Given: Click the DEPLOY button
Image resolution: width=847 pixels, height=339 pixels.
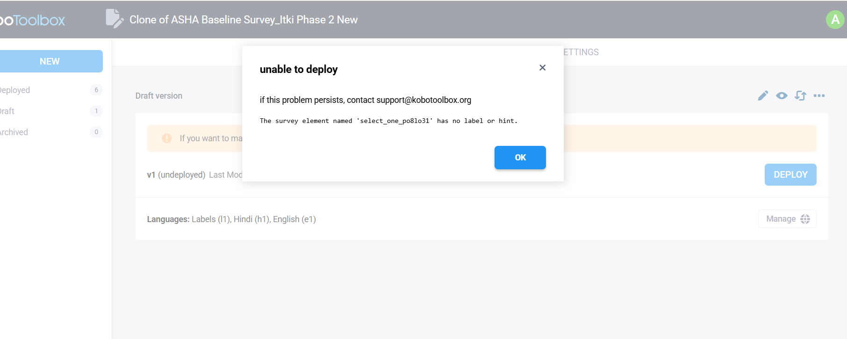Looking at the screenshot, I should pos(790,174).
